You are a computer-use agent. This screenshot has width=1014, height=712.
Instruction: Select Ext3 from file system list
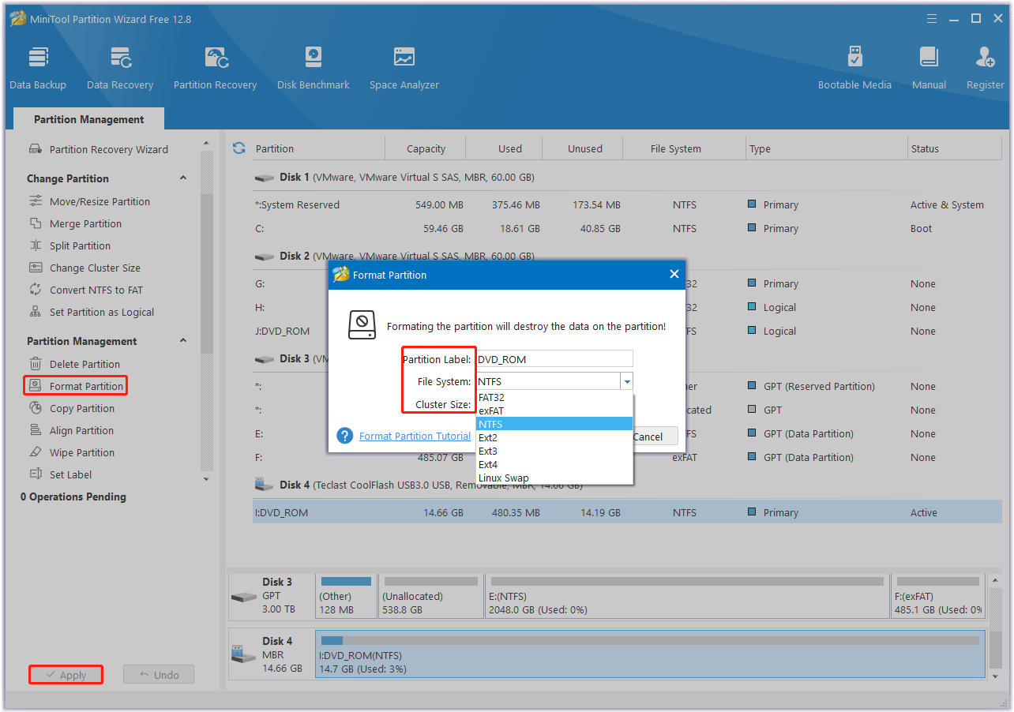pos(554,451)
